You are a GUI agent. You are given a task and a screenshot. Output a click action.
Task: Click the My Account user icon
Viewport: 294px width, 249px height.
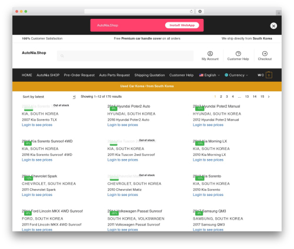point(210,54)
